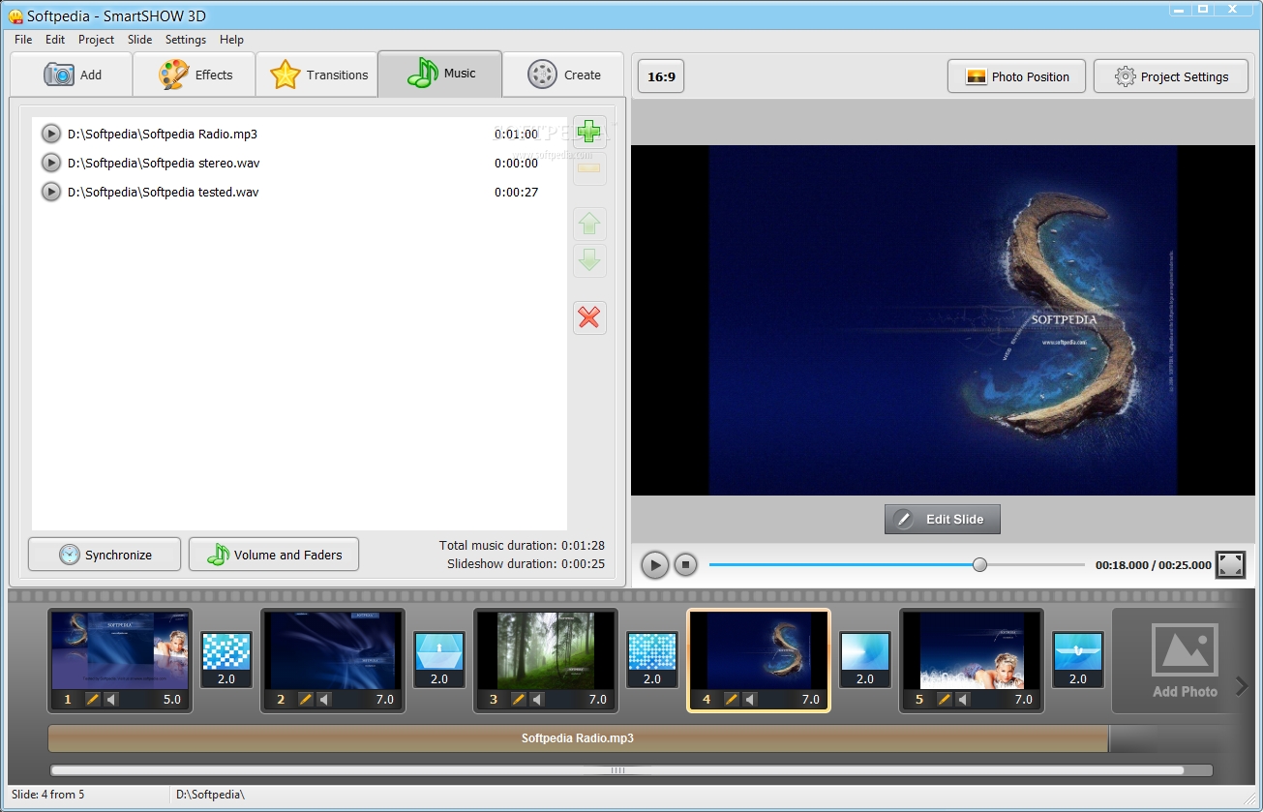
Task: Toggle sound icon on slide 5
Action: coord(963,699)
